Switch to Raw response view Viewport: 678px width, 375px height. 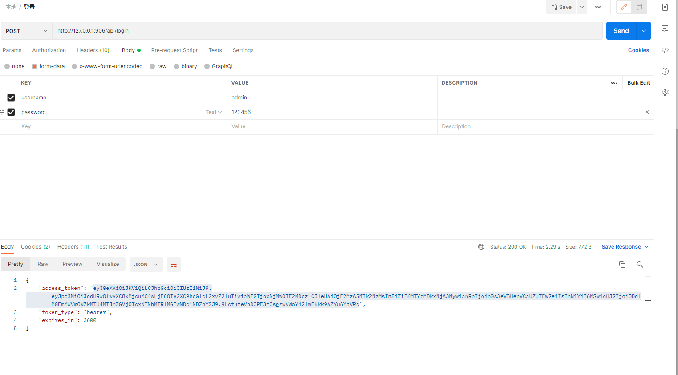click(43, 264)
